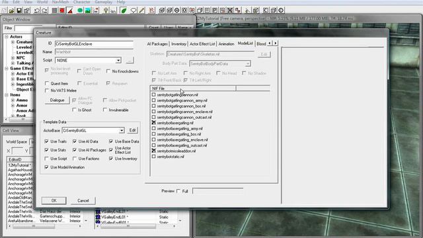Enable the Is Ghost checkbox
Viewport: 423px width, 238px height.
74,110
